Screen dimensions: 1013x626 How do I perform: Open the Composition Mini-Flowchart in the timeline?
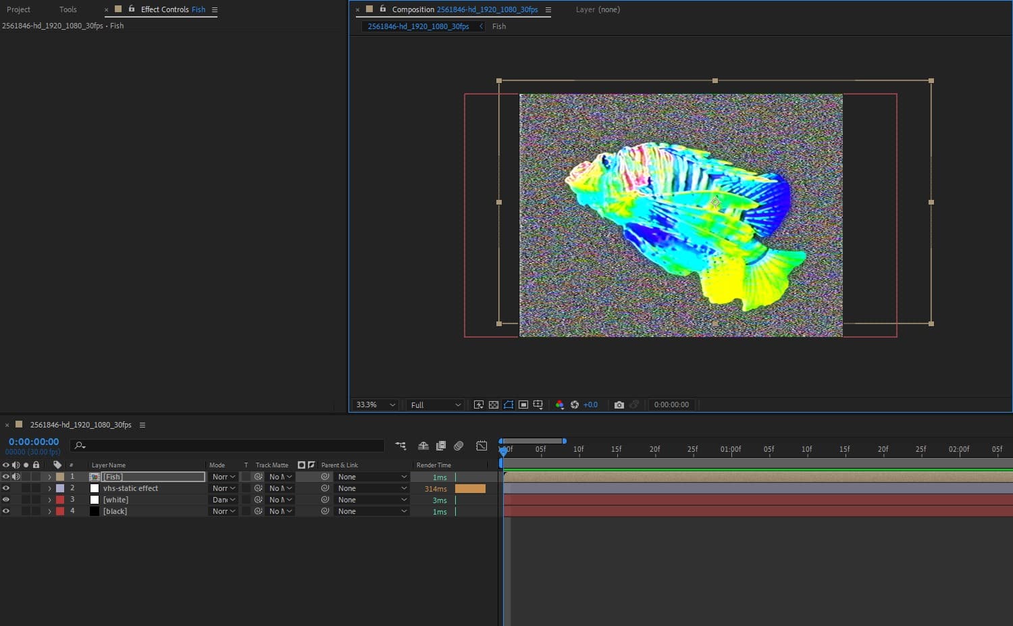point(400,446)
